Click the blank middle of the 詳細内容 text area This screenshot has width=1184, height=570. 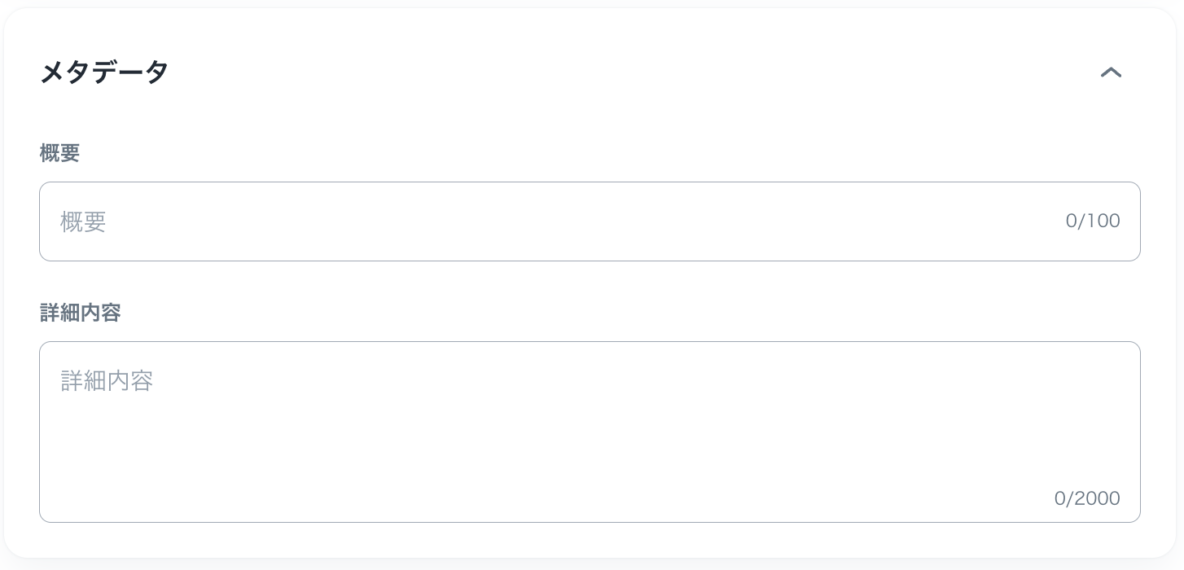click(x=590, y=432)
